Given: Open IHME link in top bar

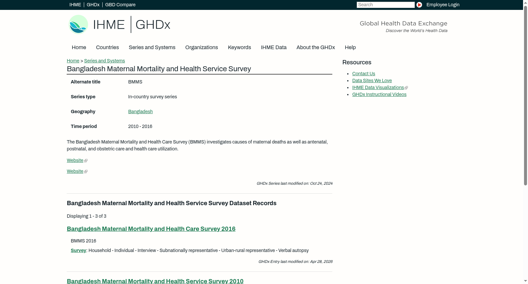Looking at the screenshot, I should 75,5.
